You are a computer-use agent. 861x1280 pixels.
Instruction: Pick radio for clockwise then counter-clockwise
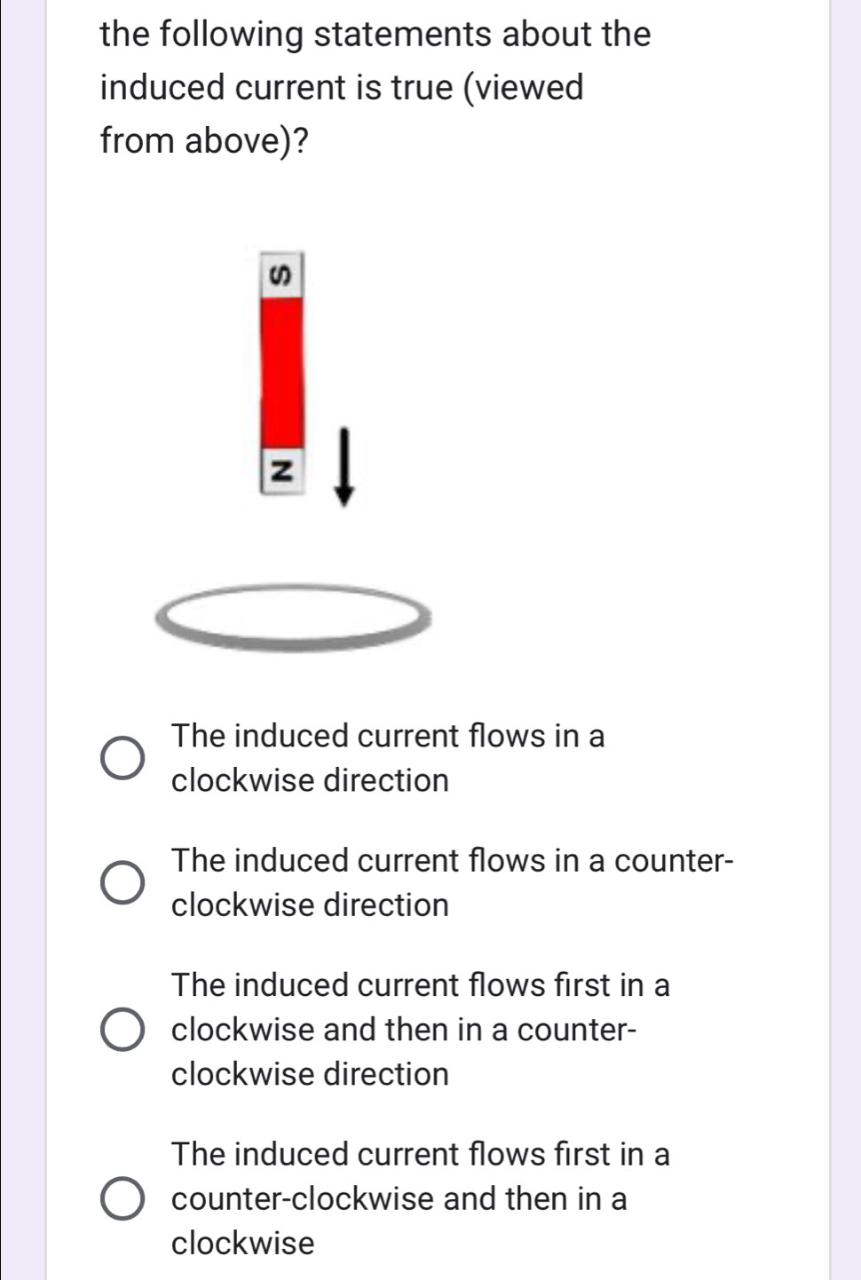122,1030
